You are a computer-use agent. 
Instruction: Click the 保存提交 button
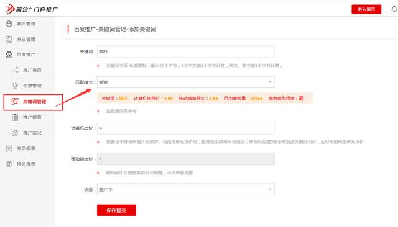point(116,210)
